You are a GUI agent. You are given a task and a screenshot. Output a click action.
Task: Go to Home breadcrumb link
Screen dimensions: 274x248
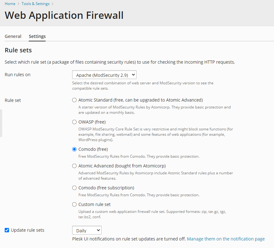click(x=10, y=4)
